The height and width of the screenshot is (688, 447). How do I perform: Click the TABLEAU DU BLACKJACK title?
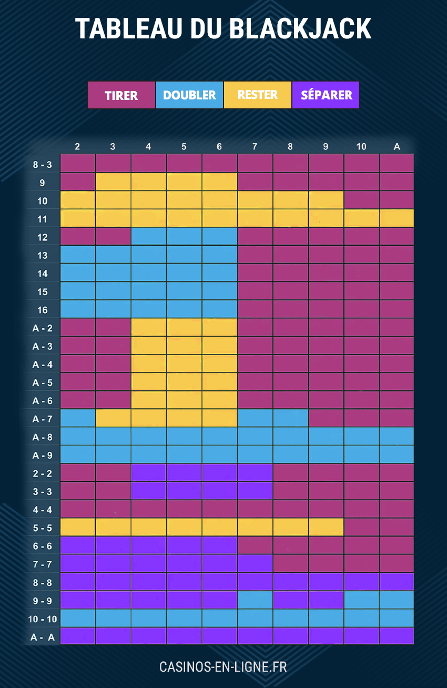click(x=223, y=28)
